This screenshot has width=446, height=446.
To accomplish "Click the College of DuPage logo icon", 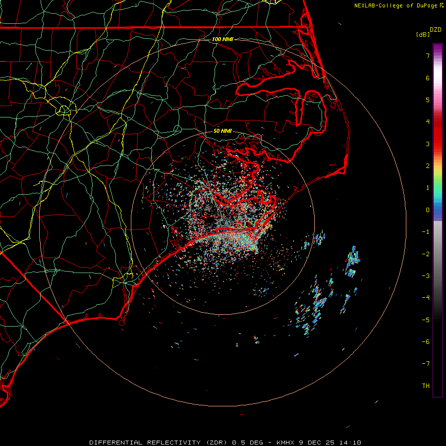I will pos(442,5).
